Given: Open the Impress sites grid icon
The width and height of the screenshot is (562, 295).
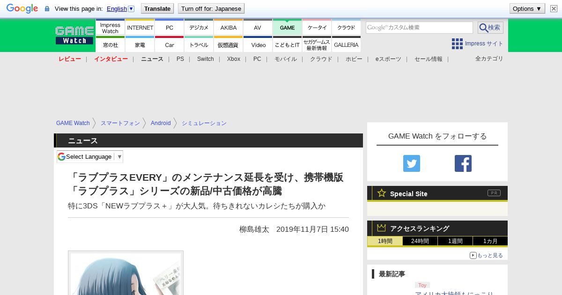Looking at the screenshot, I should [x=457, y=44].
